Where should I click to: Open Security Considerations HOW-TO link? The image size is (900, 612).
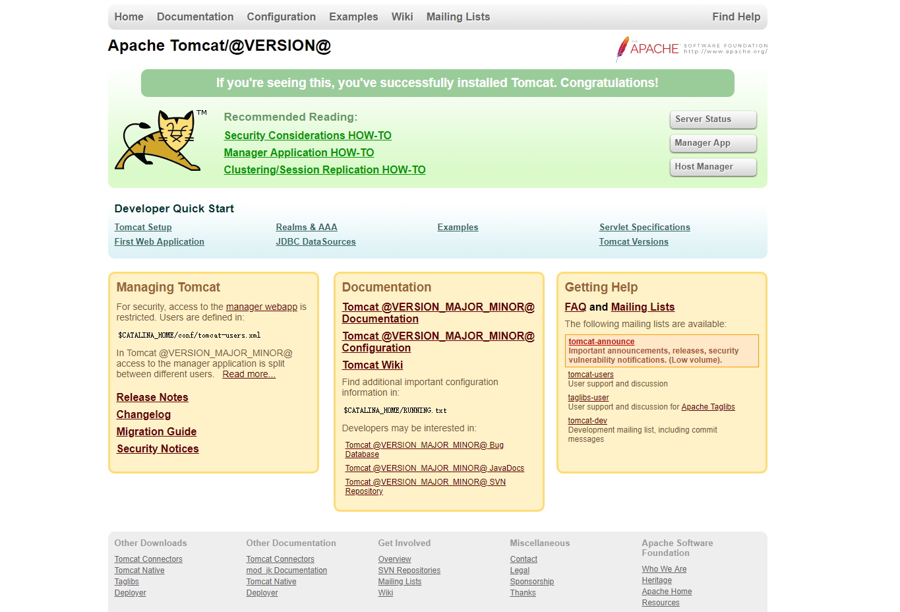[x=308, y=135]
